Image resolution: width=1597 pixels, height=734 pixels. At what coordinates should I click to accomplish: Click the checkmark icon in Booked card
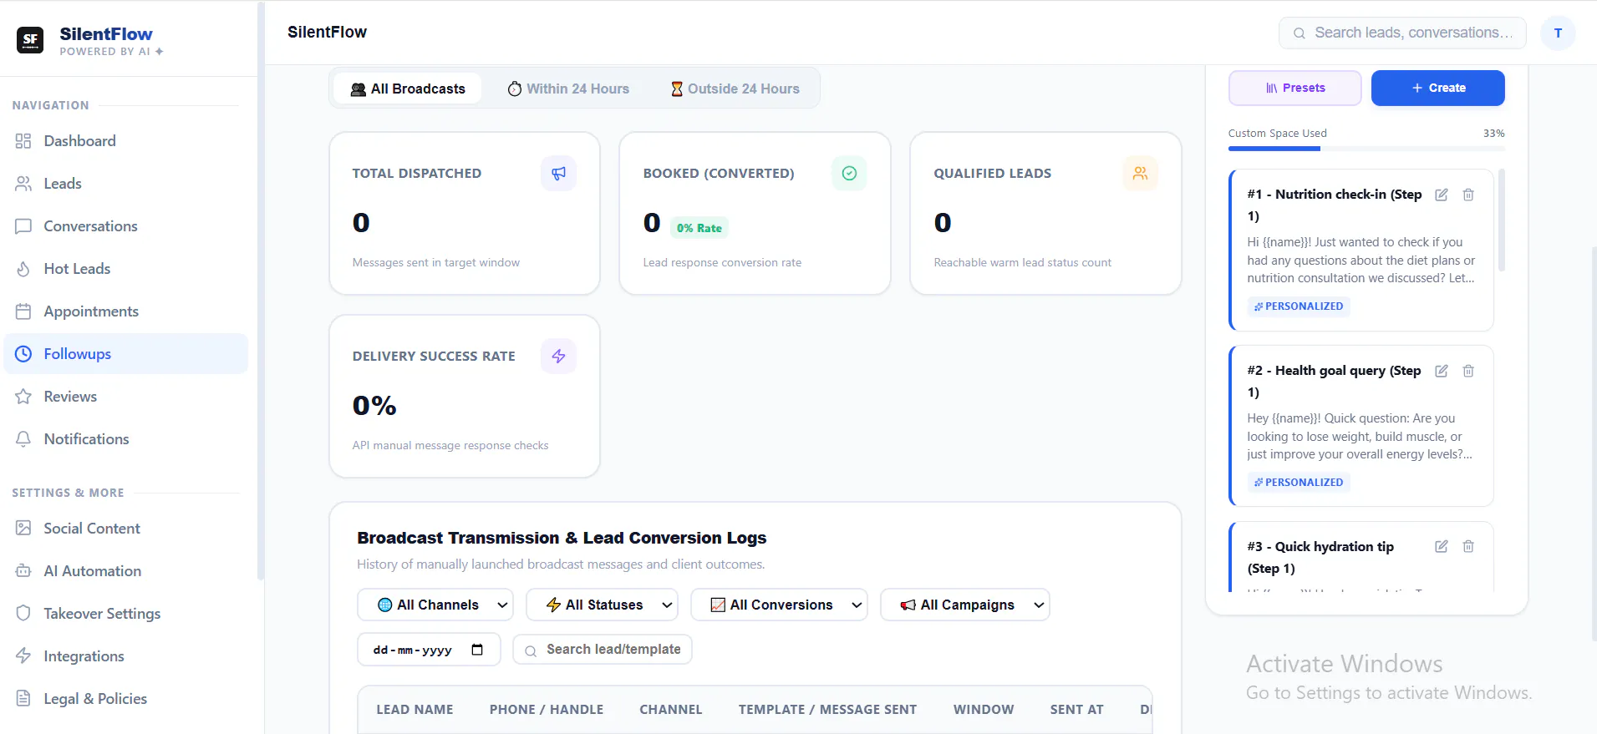click(849, 173)
